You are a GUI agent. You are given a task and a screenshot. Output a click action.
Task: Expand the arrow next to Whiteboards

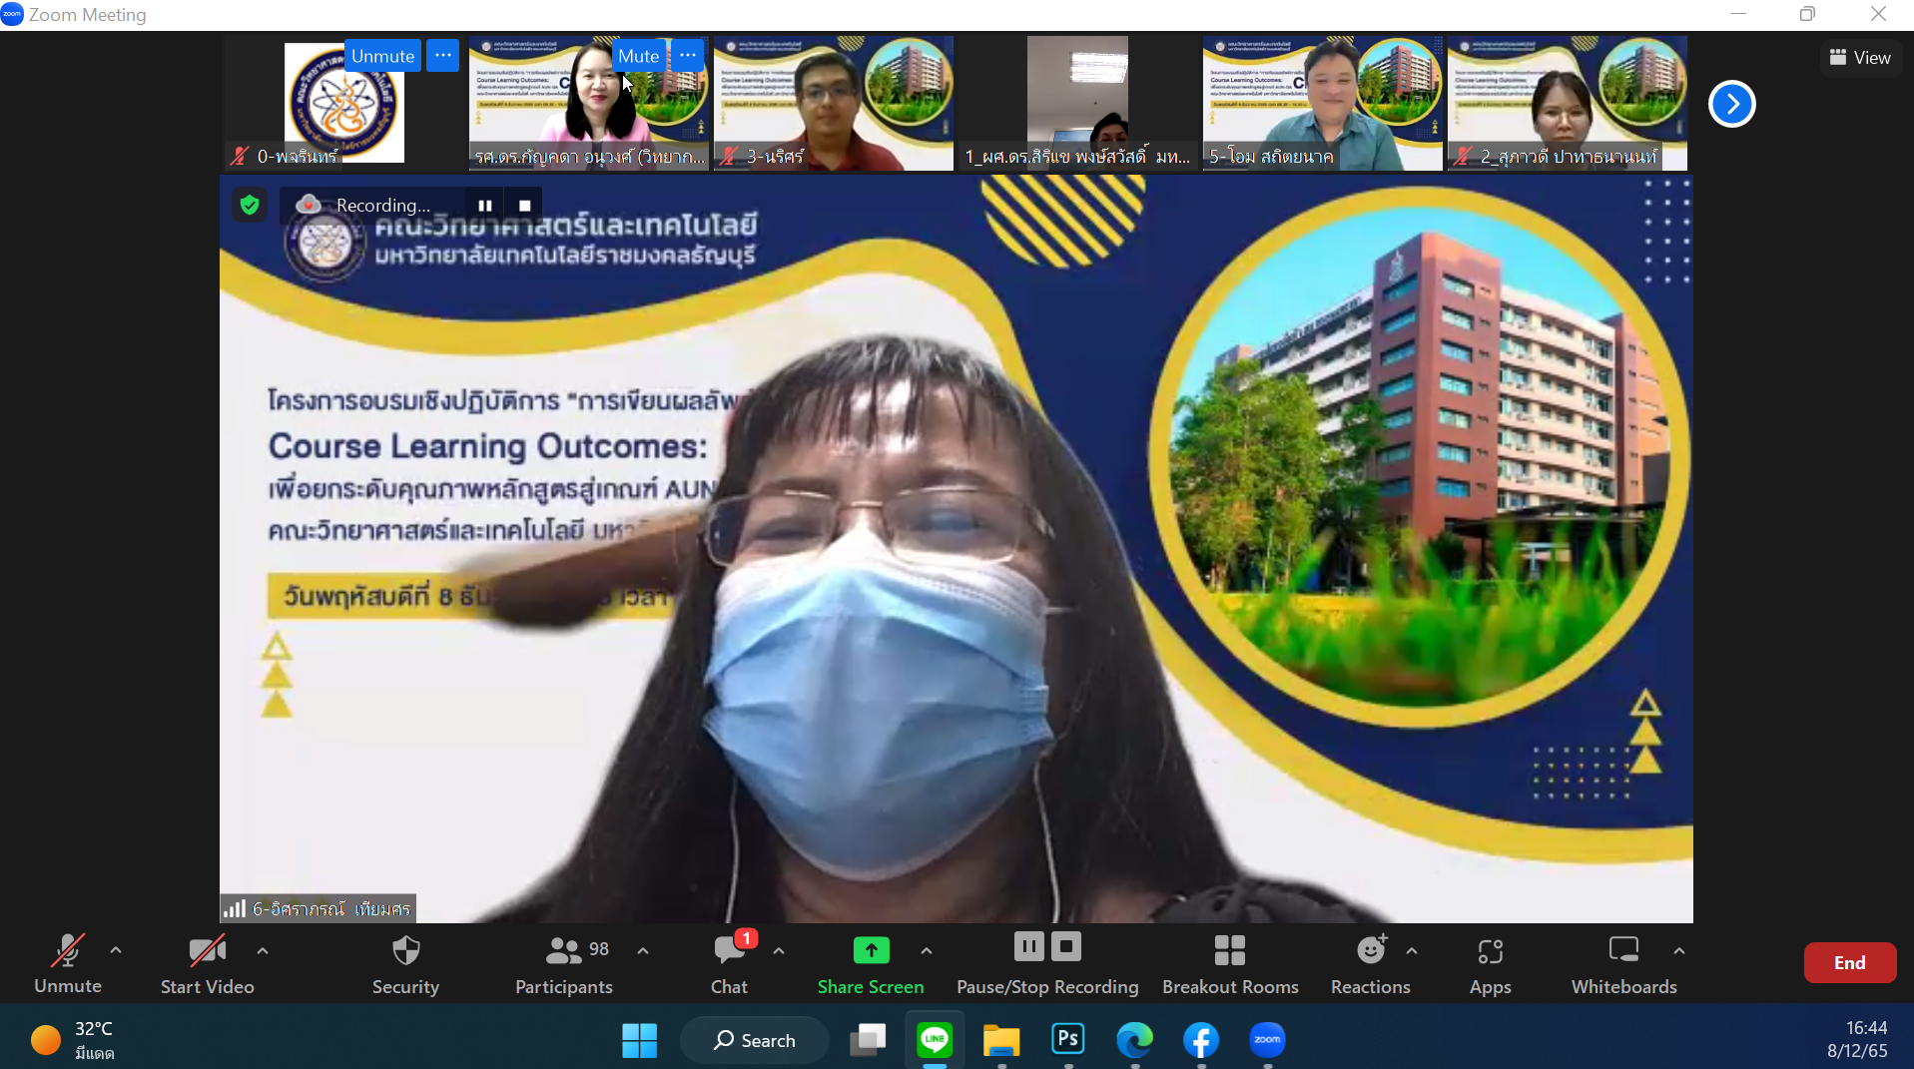pyautogui.click(x=1679, y=951)
